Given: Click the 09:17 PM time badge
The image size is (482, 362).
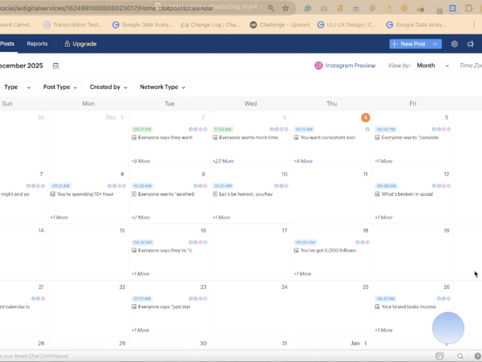Looking at the screenshot, I should coord(142,129).
